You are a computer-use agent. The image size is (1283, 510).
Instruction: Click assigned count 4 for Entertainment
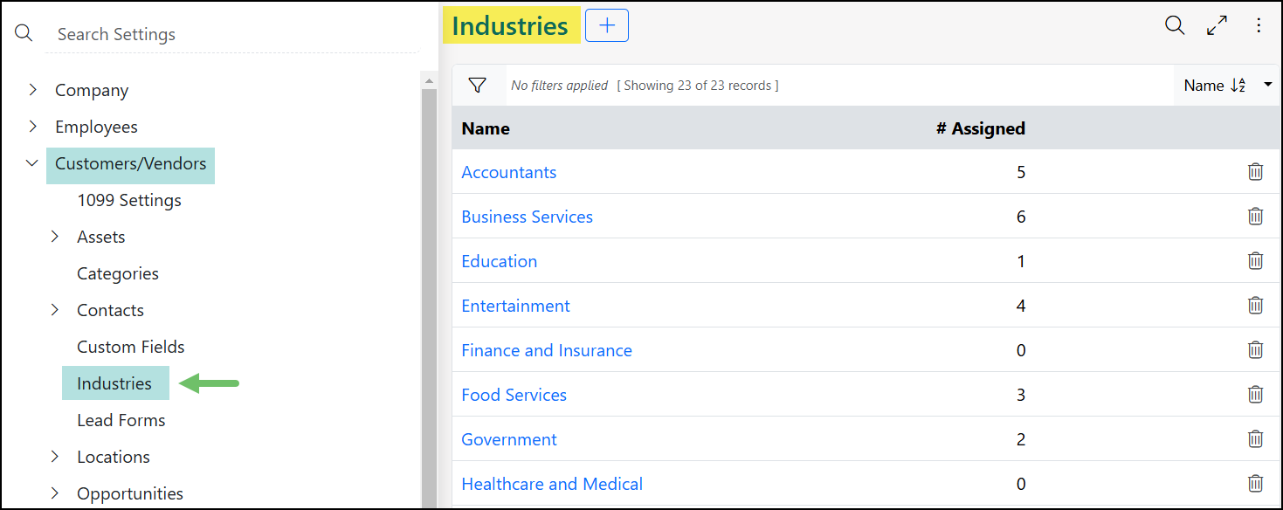[1021, 306]
